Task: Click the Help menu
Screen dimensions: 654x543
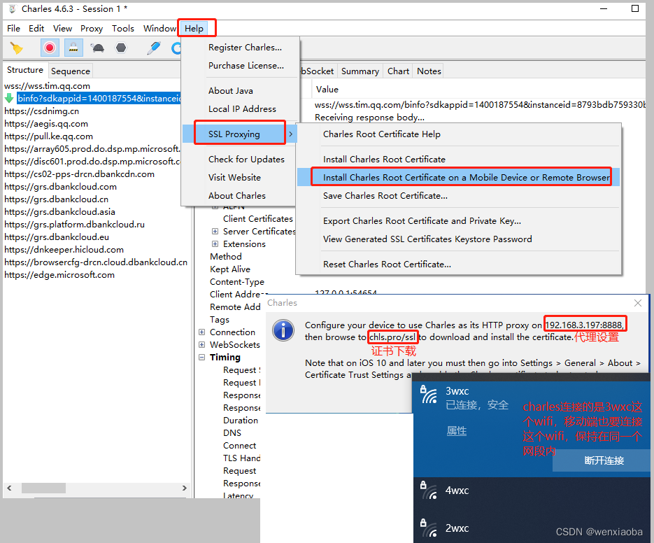Action: (194, 29)
